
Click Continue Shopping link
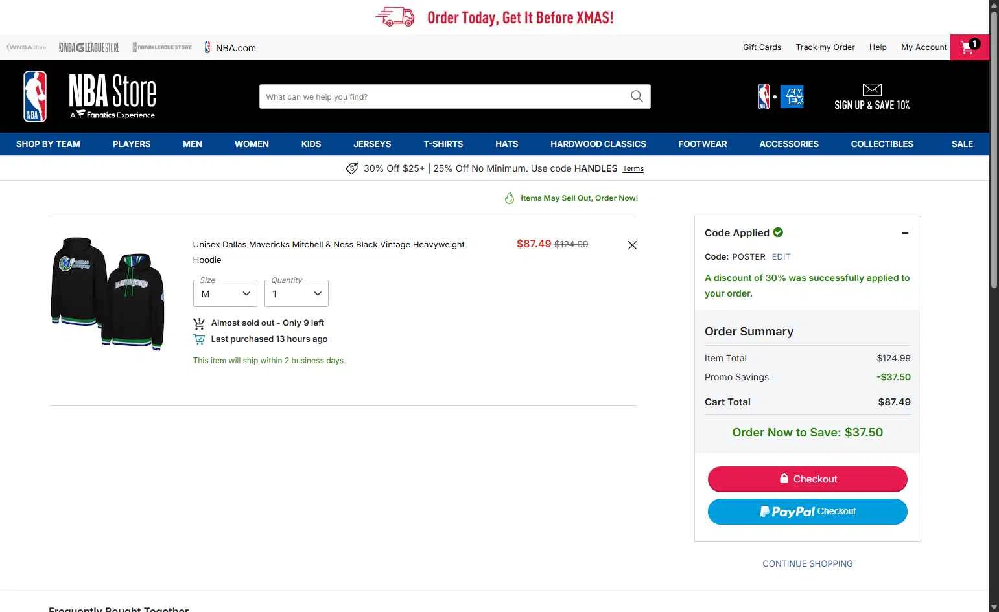808,563
